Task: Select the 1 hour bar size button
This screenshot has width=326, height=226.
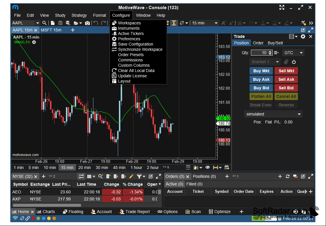Action: (x=136, y=168)
